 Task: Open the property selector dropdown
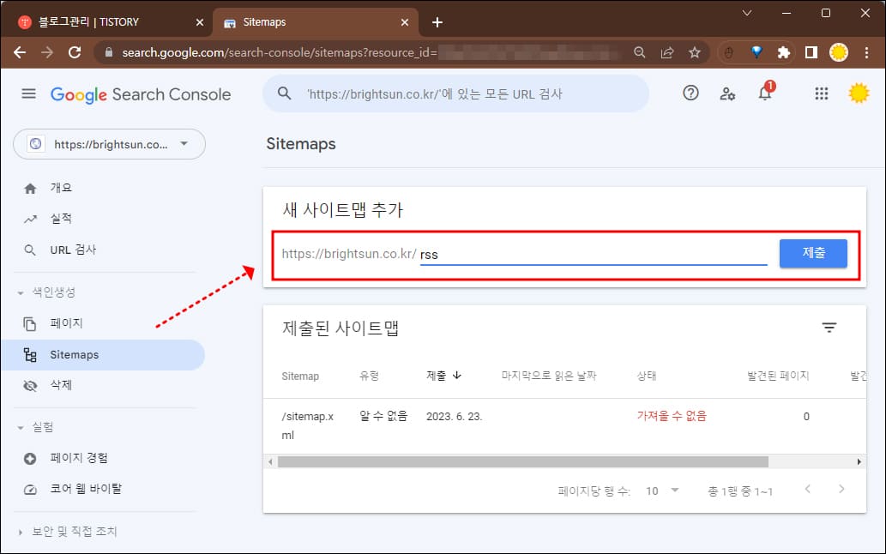[x=109, y=144]
